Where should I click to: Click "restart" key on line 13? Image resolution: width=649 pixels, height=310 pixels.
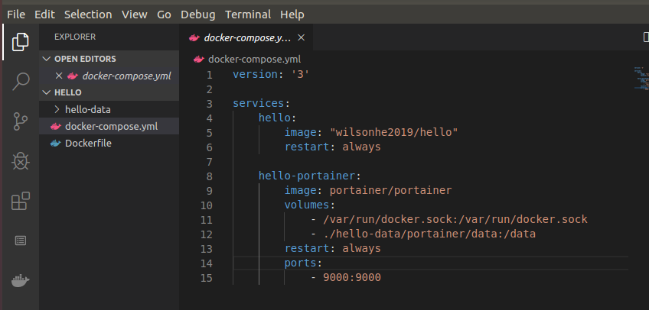tap(307, 248)
